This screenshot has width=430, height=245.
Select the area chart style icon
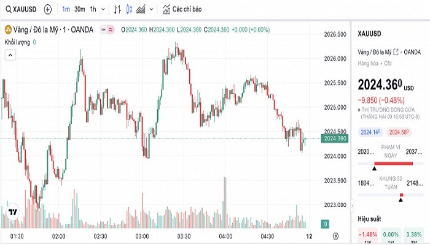[x=141, y=10]
